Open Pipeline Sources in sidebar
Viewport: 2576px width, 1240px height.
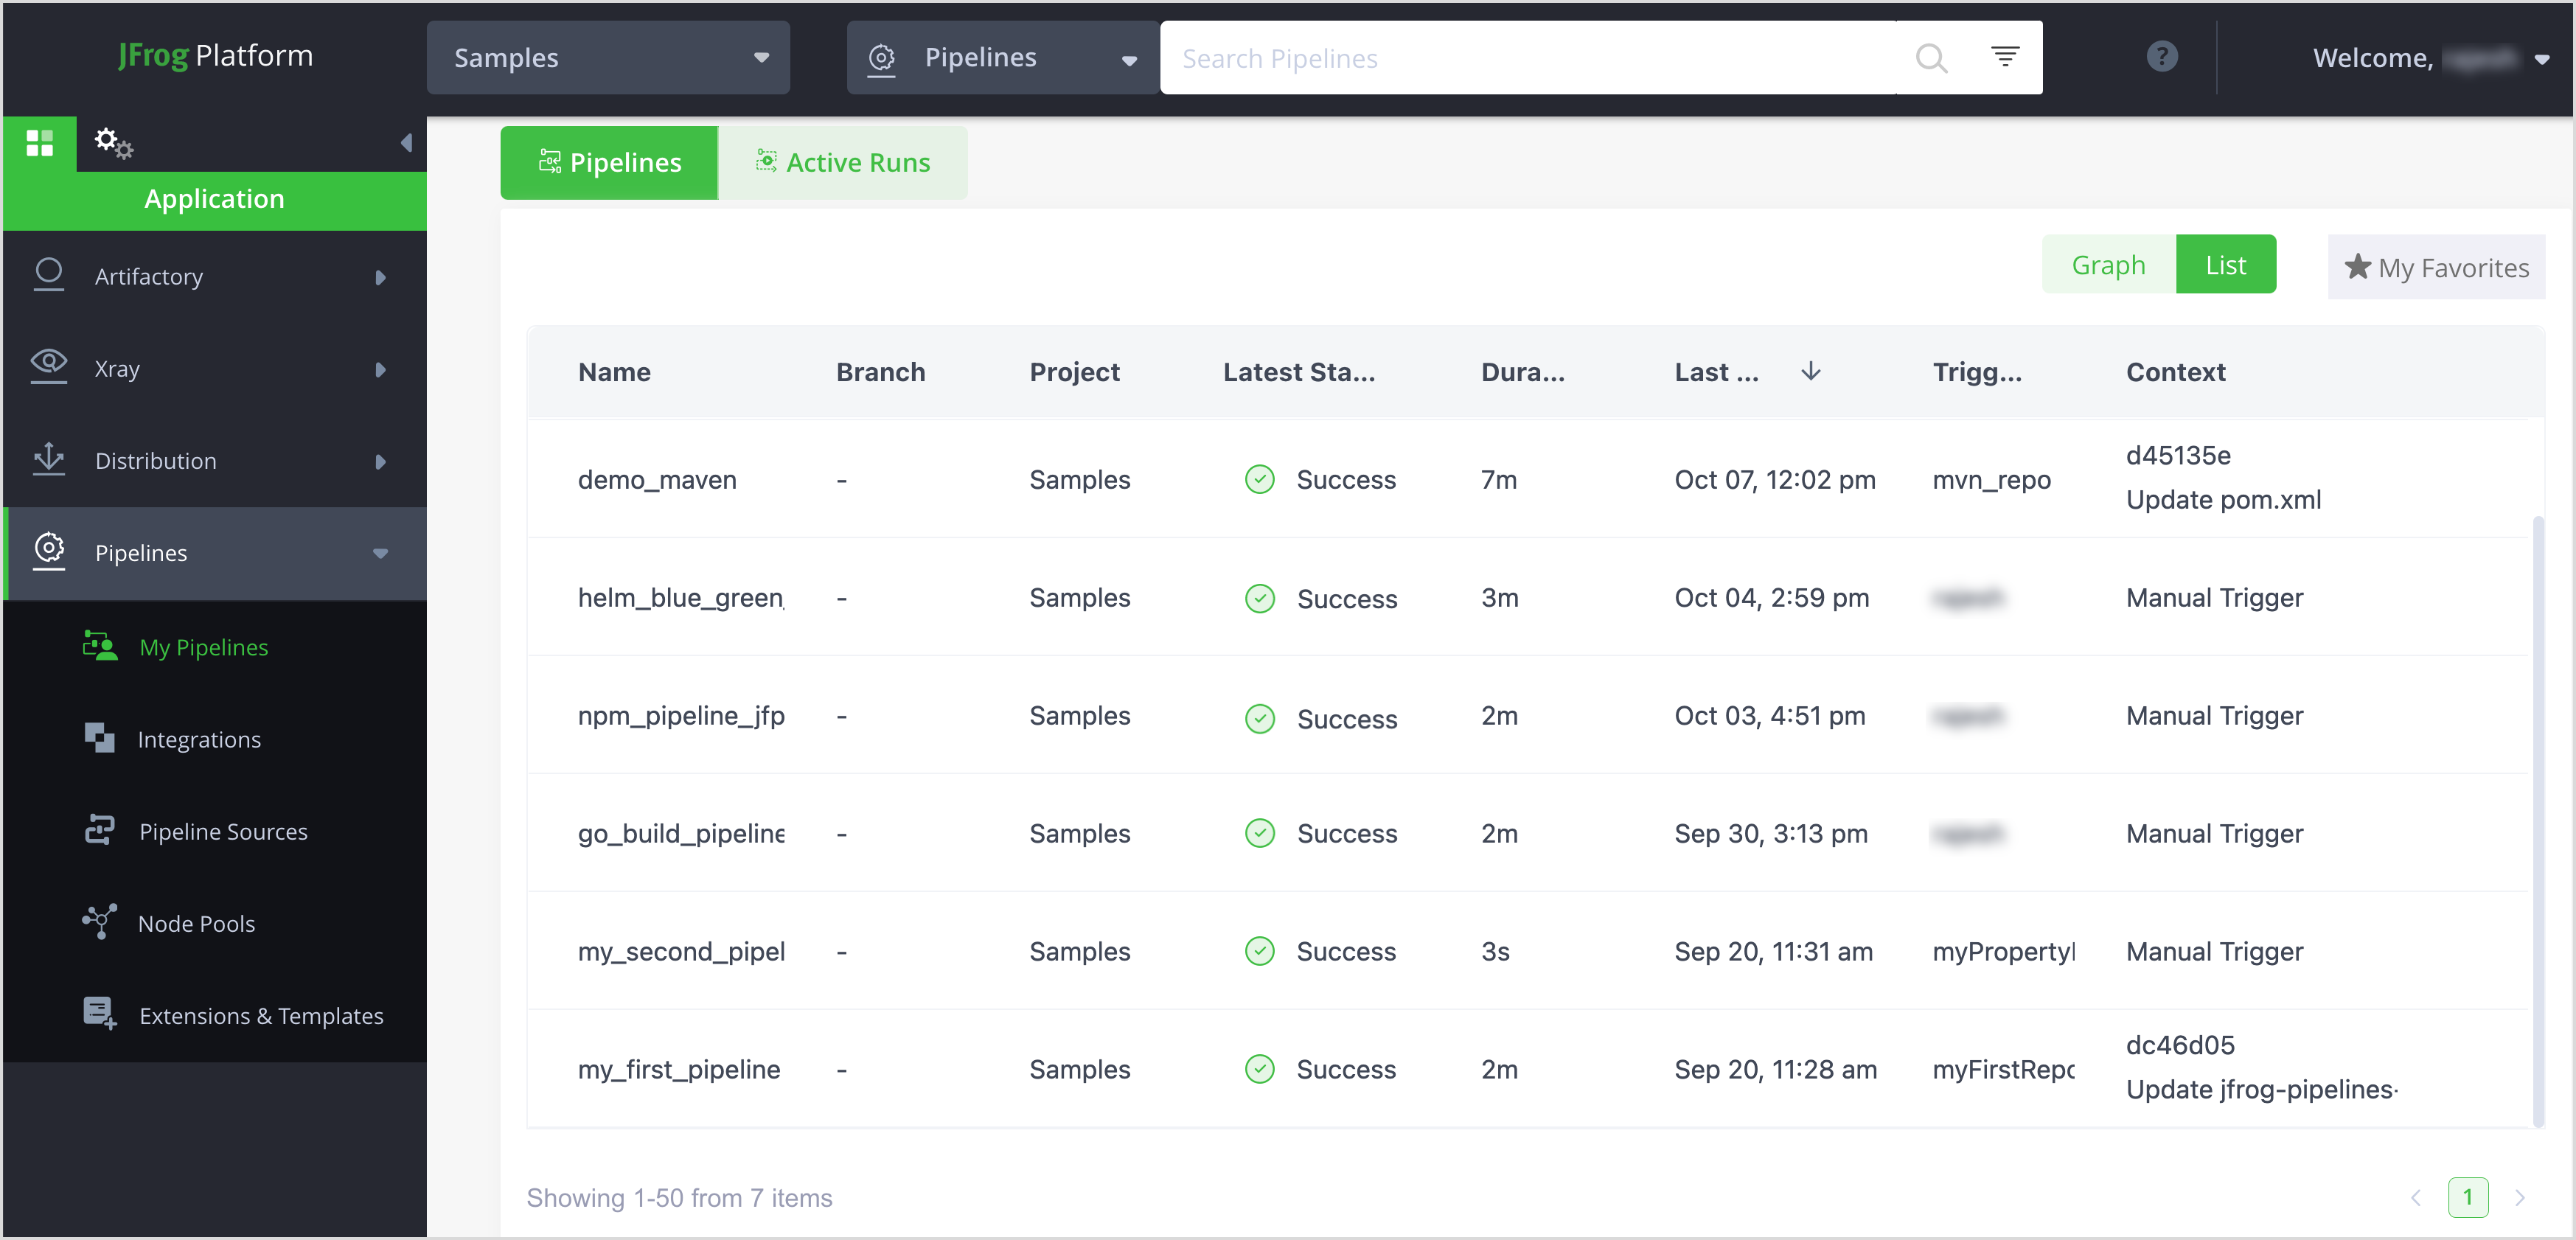click(x=222, y=831)
